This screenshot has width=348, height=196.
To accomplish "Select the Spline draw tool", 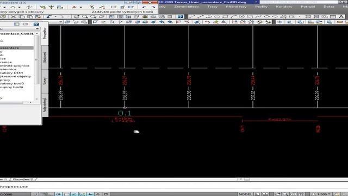I will pos(258,17).
